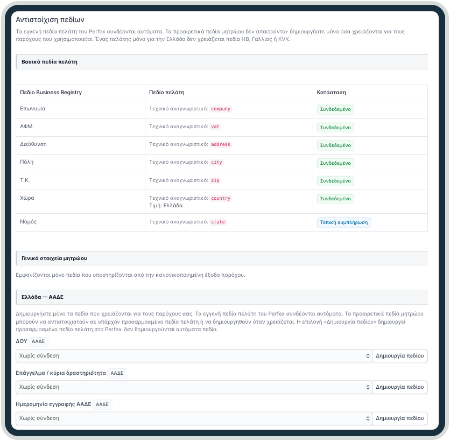Click the country identifier code tag
The width and height of the screenshot is (450, 441).
pyautogui.click(x=221, y=198)
